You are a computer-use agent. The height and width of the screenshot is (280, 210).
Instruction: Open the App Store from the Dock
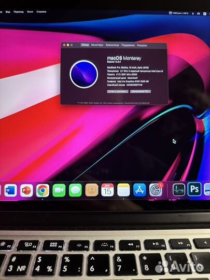click(139, 190)
